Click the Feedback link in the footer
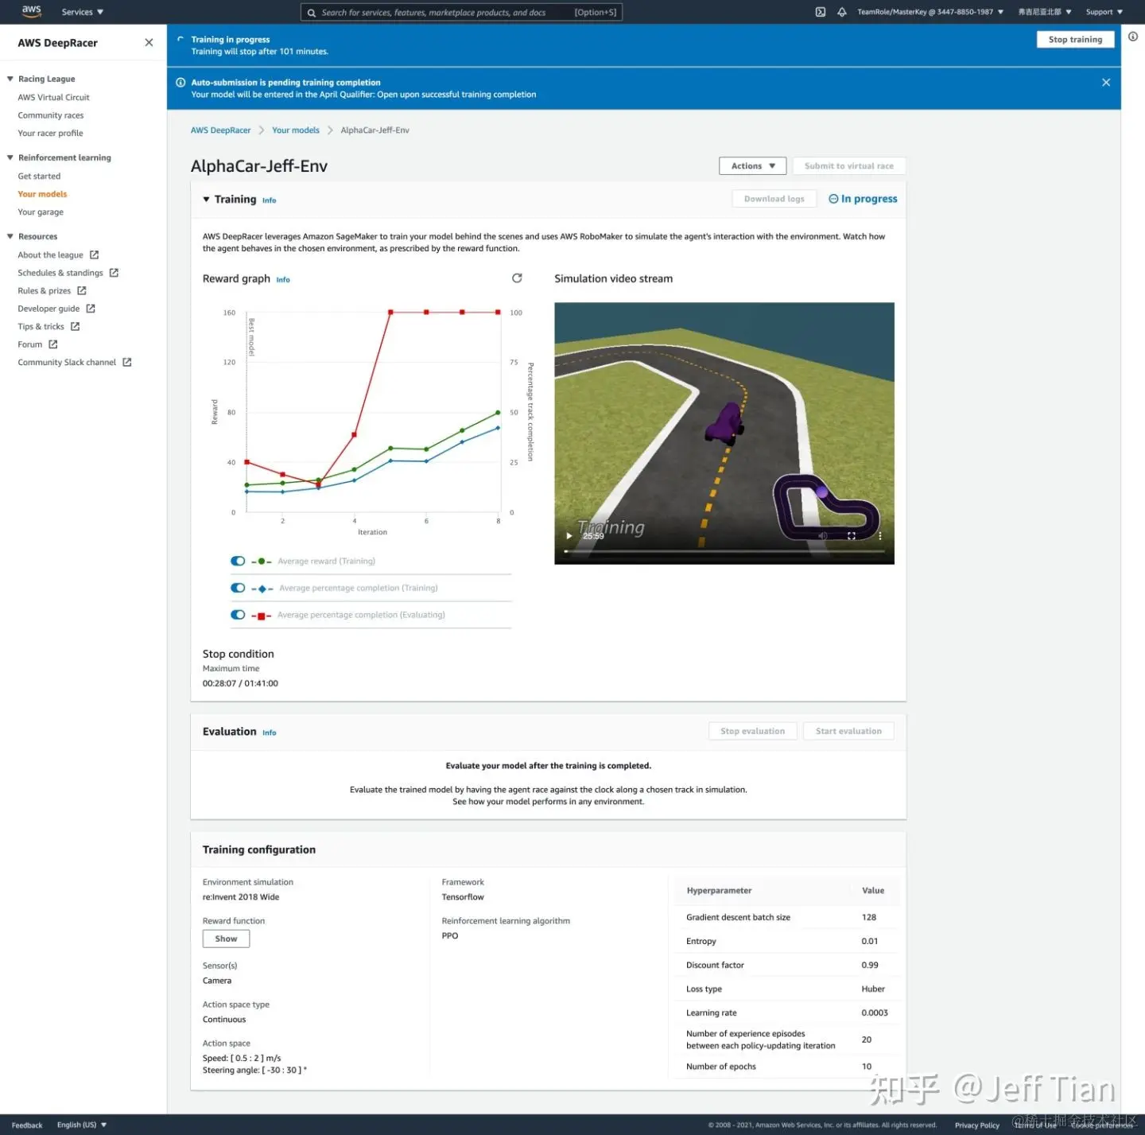1145x1135 pixels. click(27, 1125)
